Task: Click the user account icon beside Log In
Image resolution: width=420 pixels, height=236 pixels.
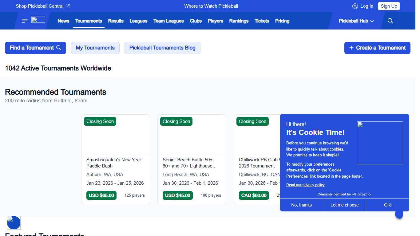Action: click(x=355, y=6)
